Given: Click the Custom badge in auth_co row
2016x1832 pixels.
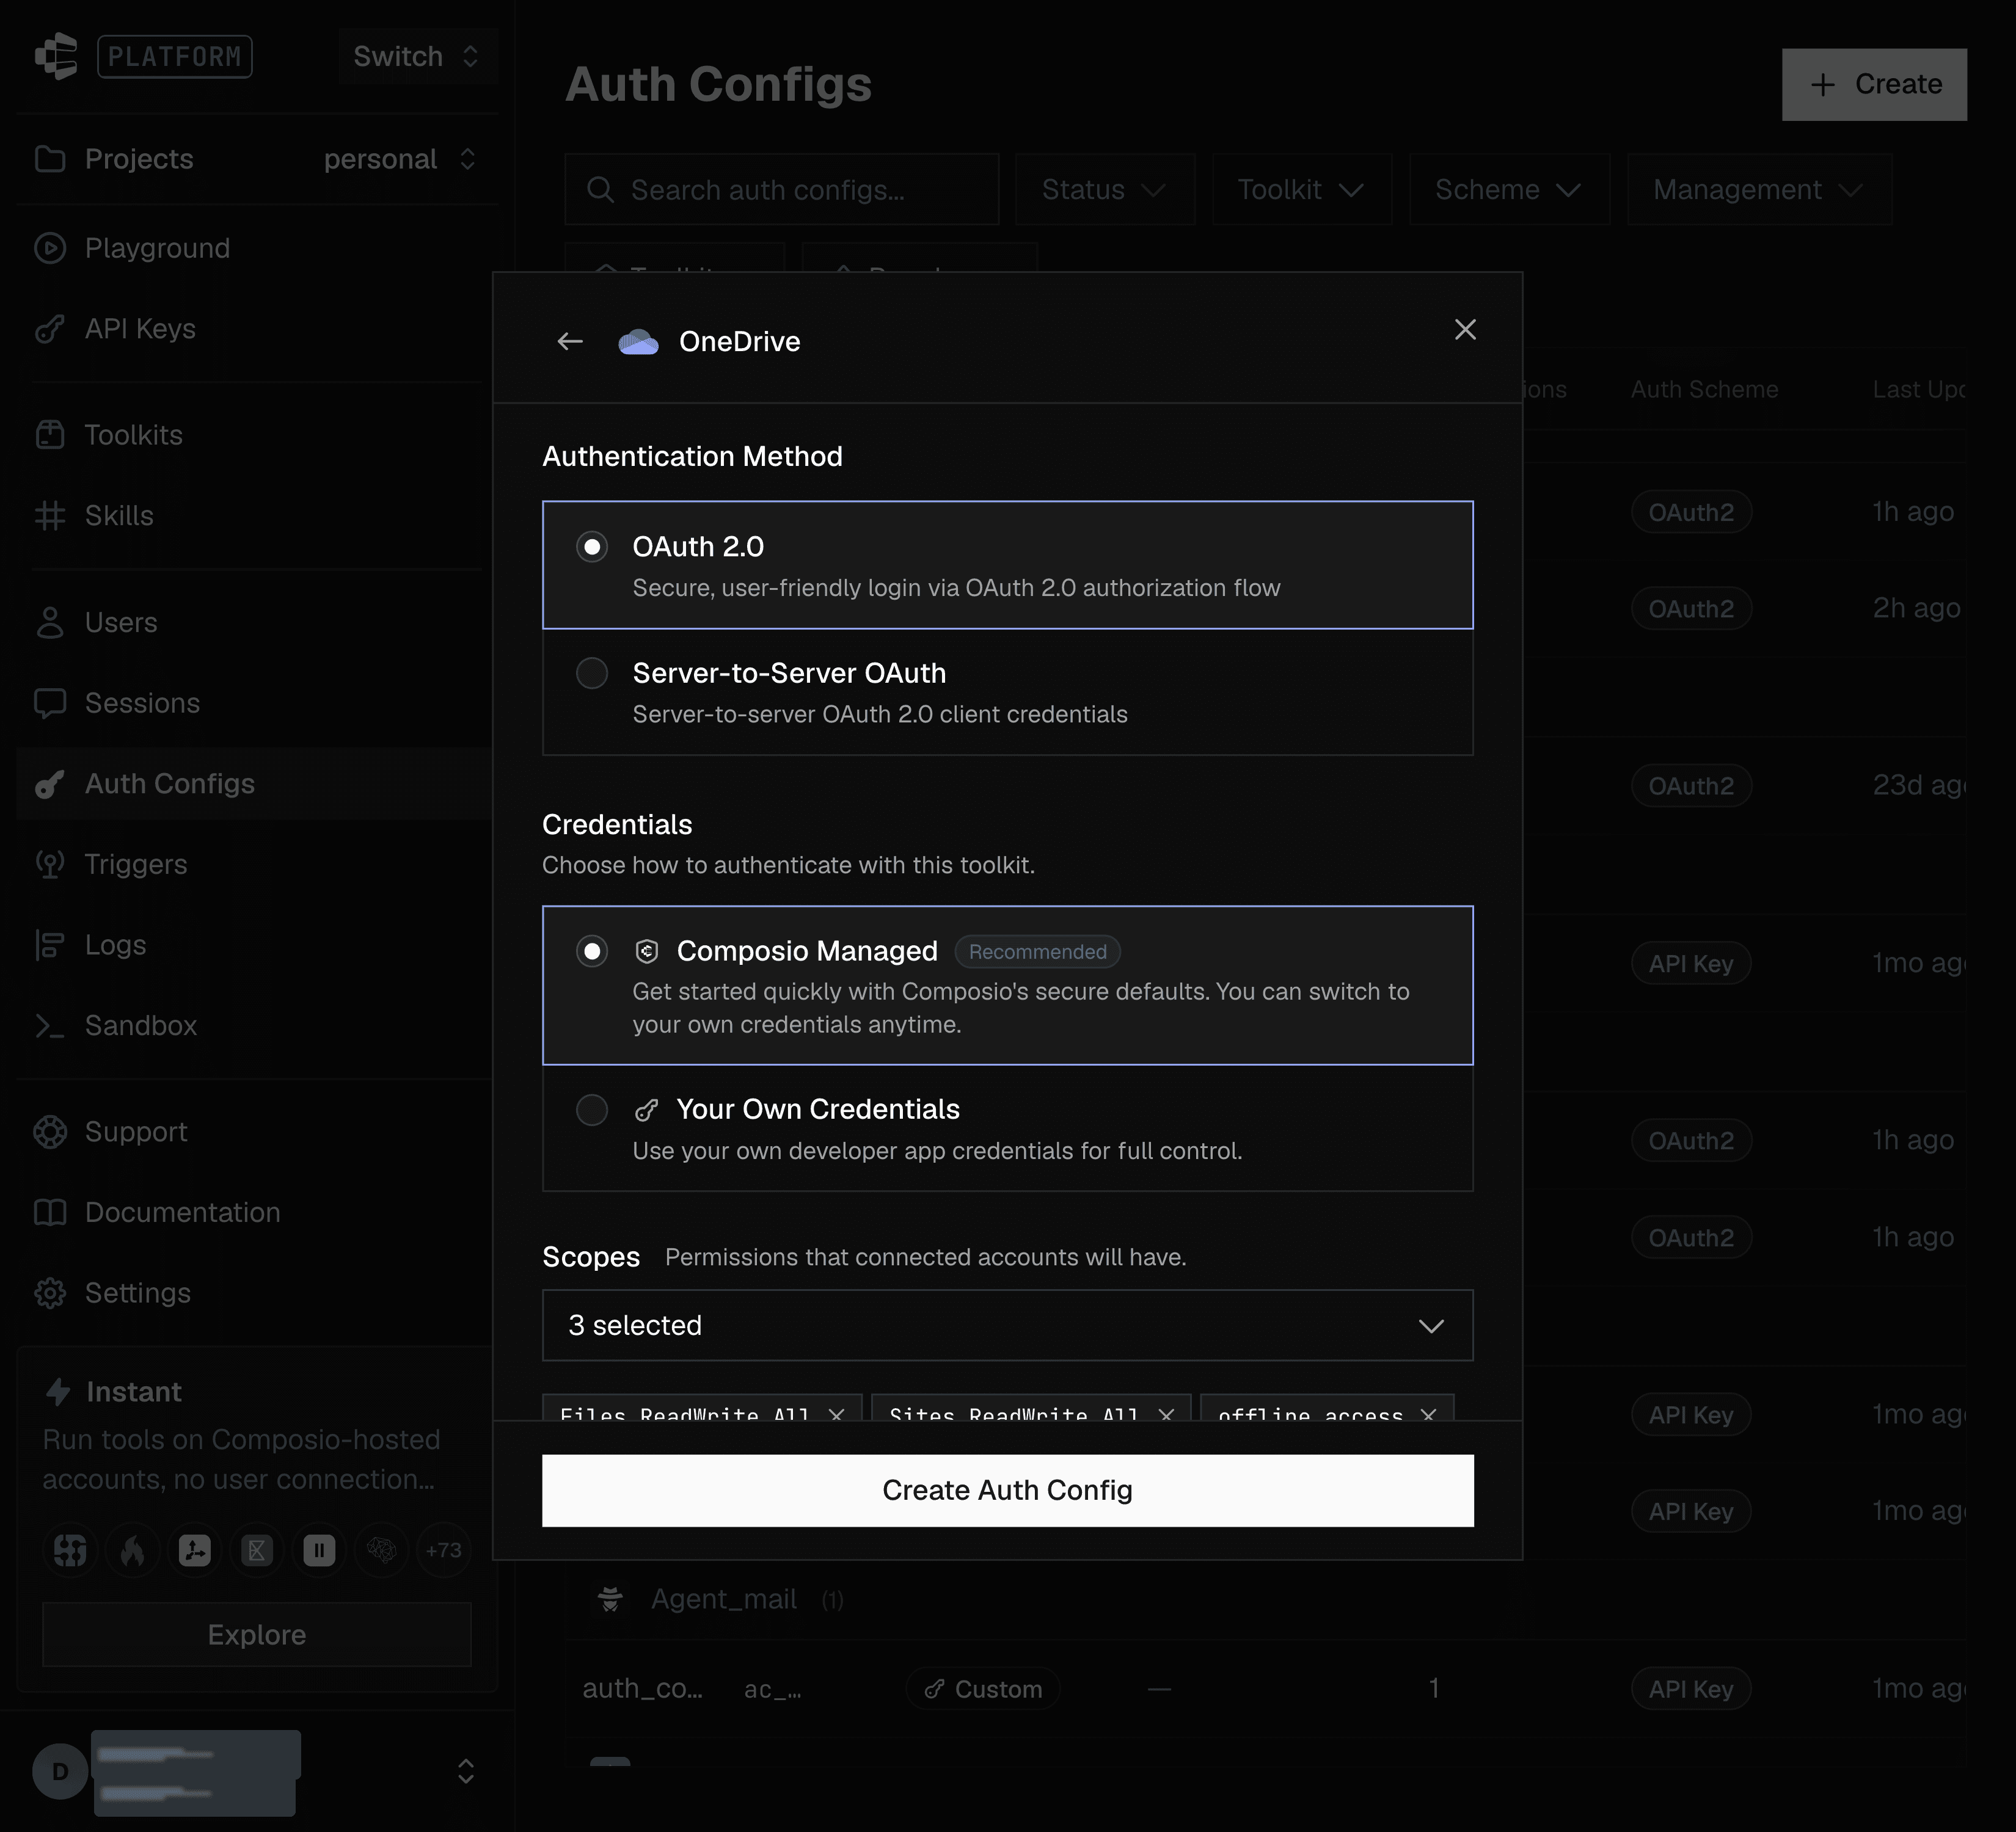Looking at the screenshot, I should (x=983, y=1689).
